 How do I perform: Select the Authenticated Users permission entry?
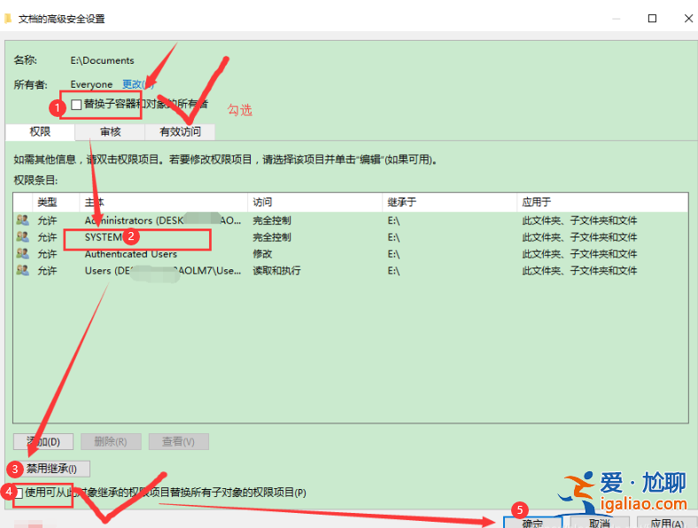[x=351, y=253]
